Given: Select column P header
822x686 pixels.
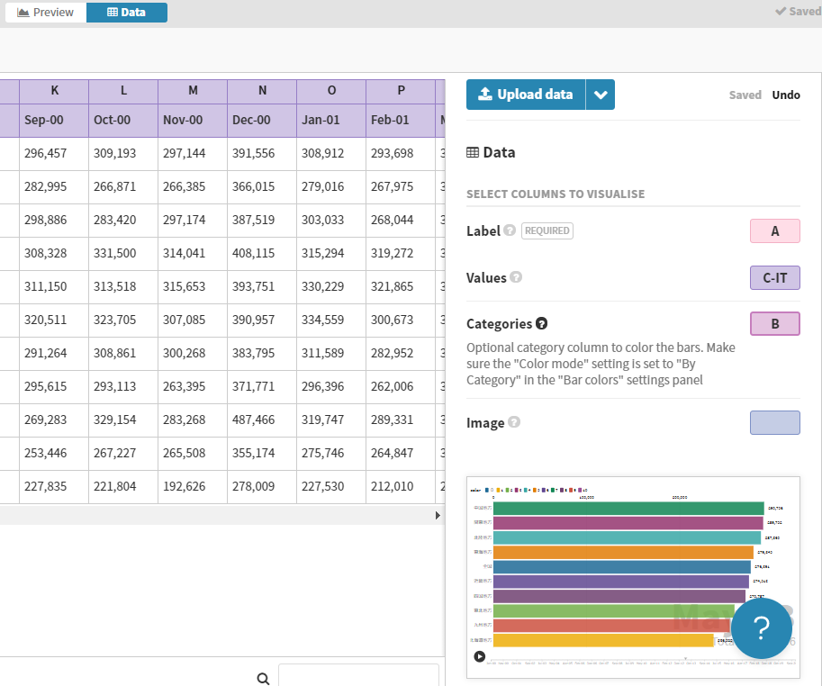Looking at the screenshot, I should tap(401, 91).
